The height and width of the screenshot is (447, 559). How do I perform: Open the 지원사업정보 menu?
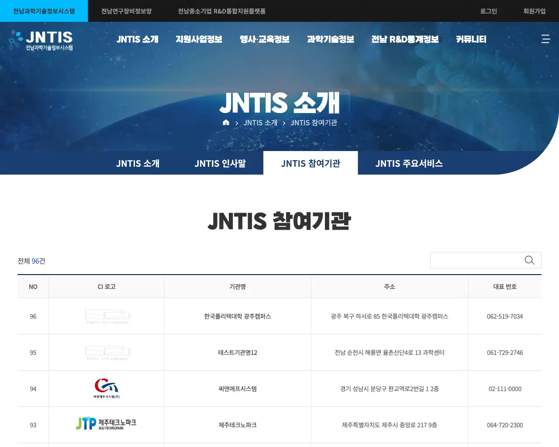point(199,39)
